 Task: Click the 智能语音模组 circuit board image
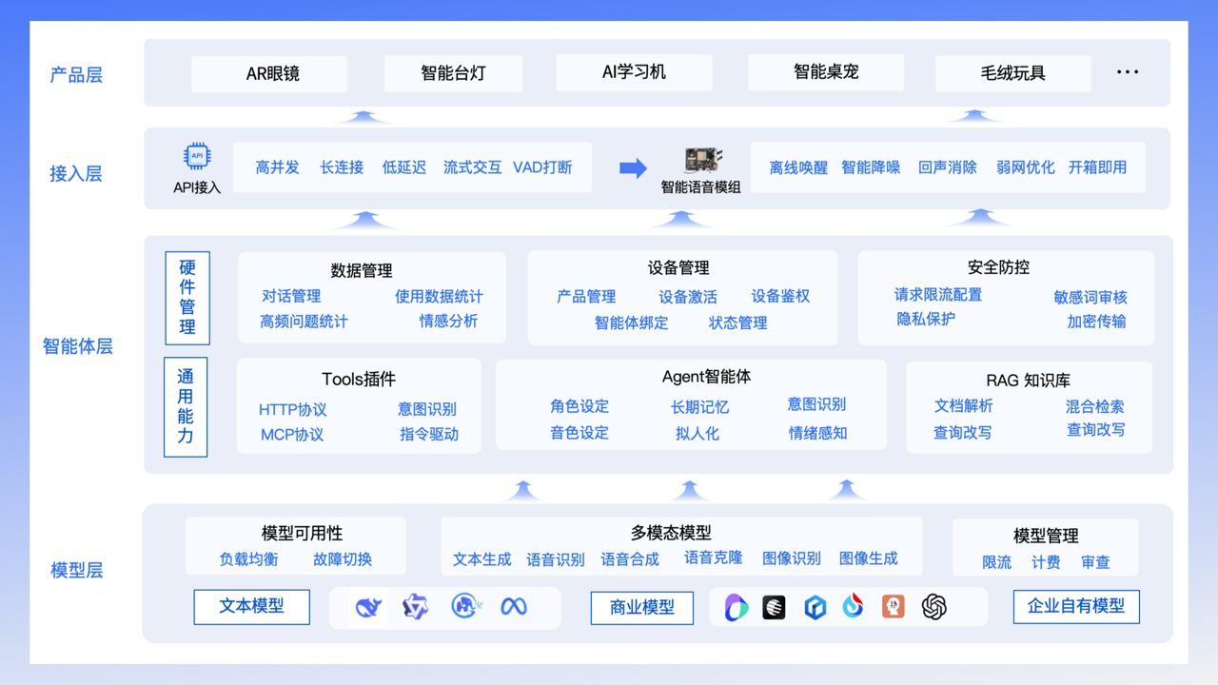[702, 160]
